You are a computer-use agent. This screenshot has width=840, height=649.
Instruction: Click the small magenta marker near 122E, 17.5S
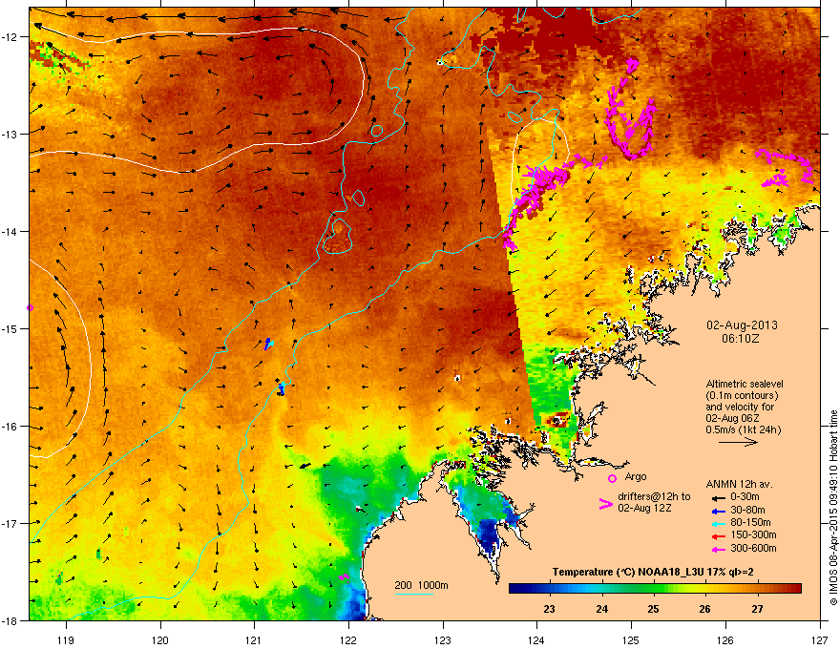tap(344, 577)
